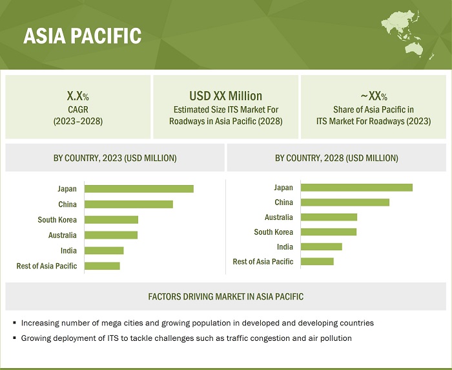Select the Australia bar in the 2028 chart

pos(329,217)
